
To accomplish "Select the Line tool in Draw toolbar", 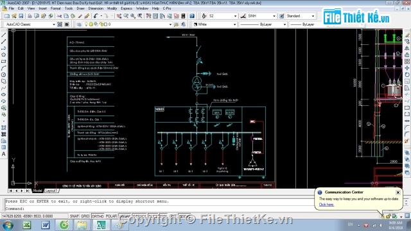I will 4,35.
